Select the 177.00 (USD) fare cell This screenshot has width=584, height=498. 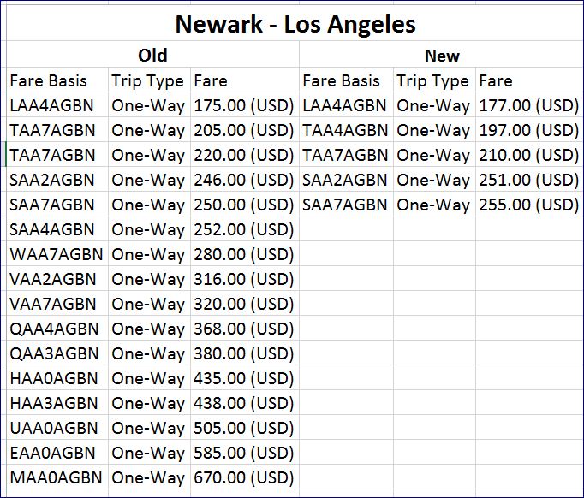pos(528,106)
